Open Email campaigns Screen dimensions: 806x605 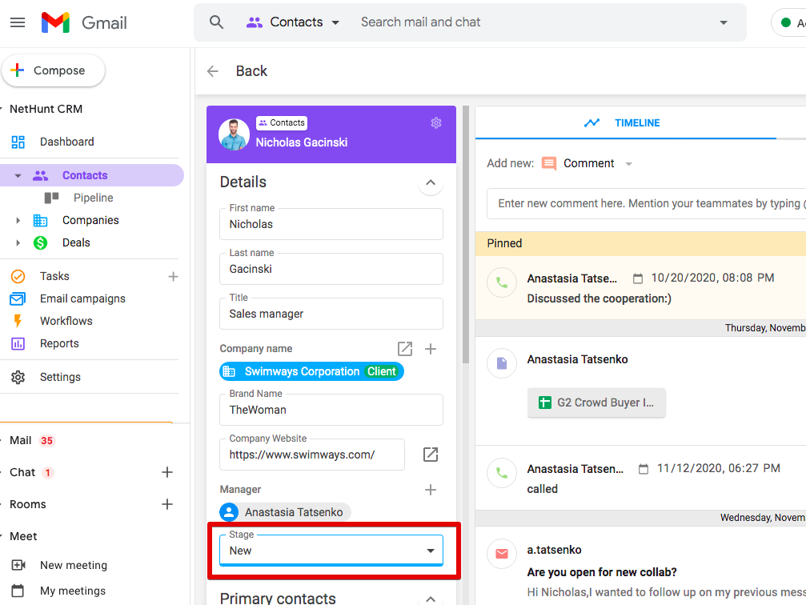[82, 298]
